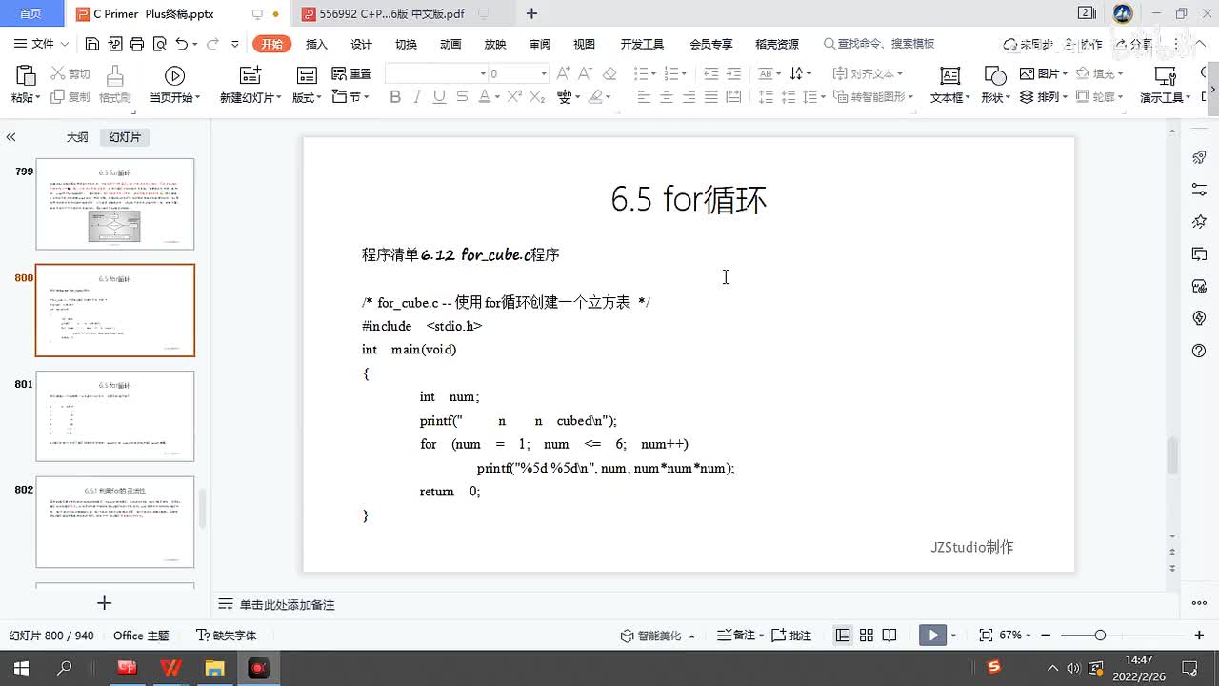
Task: Click Comments (批注) button in status bar
Action: [790, 636]
